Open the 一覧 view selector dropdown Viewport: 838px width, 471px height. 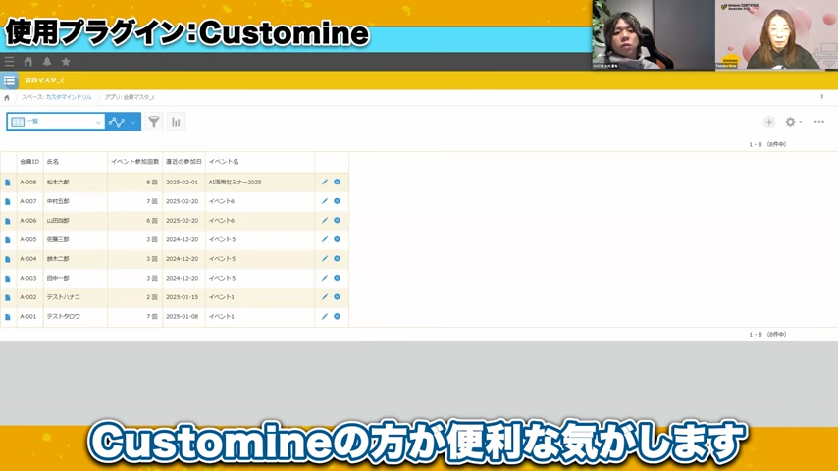coord(56,122)
